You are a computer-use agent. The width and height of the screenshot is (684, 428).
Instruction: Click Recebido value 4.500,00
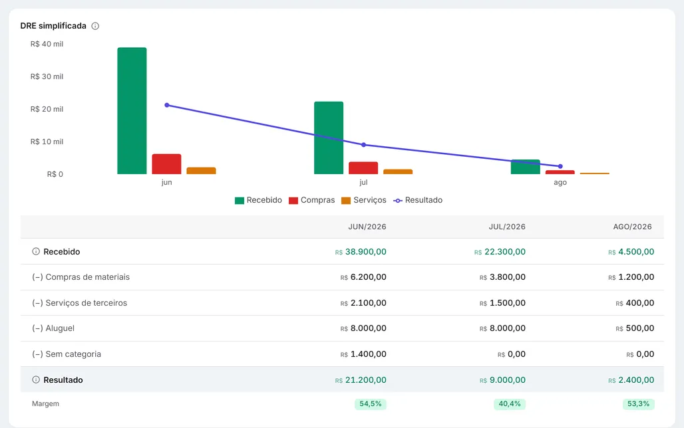tap(631, 251)
